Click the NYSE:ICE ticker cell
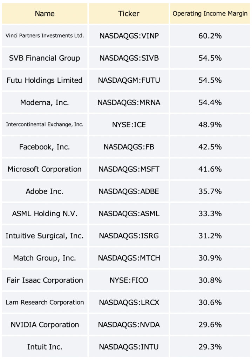This screenshot has height=359, width=252. click(x=129, y=124)
